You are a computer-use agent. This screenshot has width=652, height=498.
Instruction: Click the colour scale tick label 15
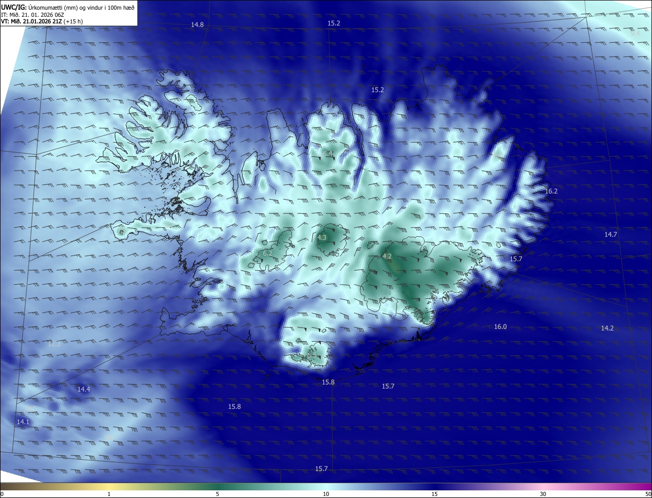coord(434,494)
